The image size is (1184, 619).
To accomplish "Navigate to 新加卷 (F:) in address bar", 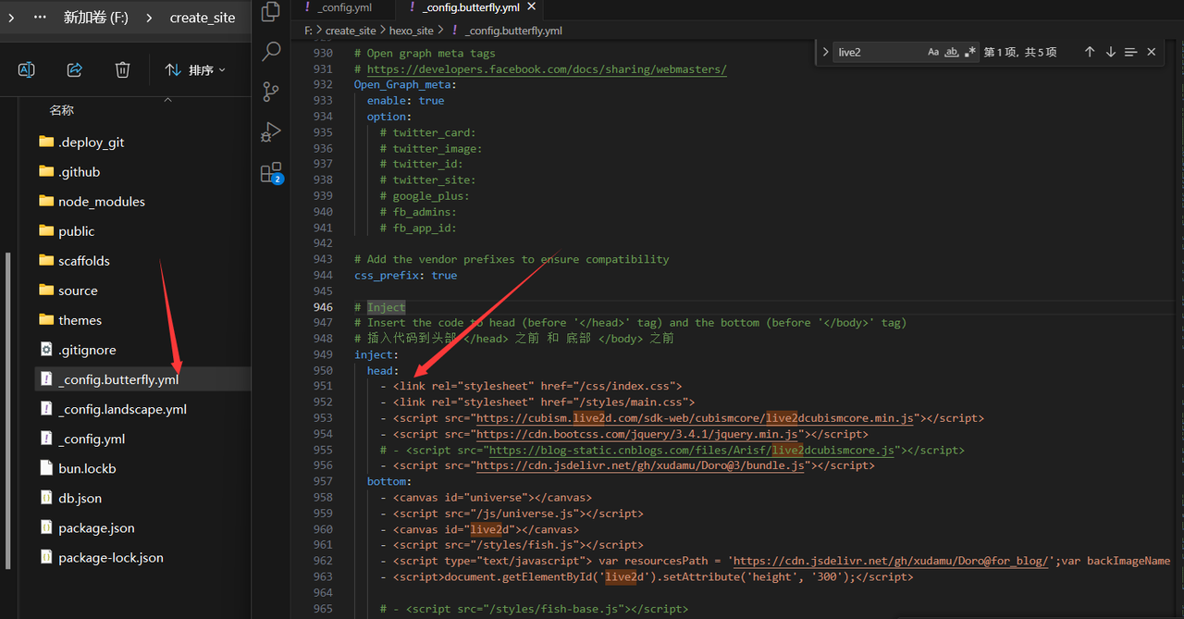I will coord(96,17).
